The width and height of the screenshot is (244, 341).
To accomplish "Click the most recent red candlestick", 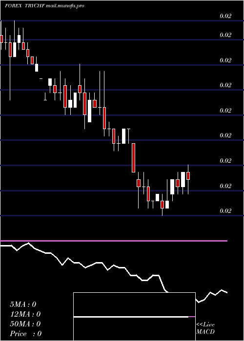I will [x=188, y=176].
